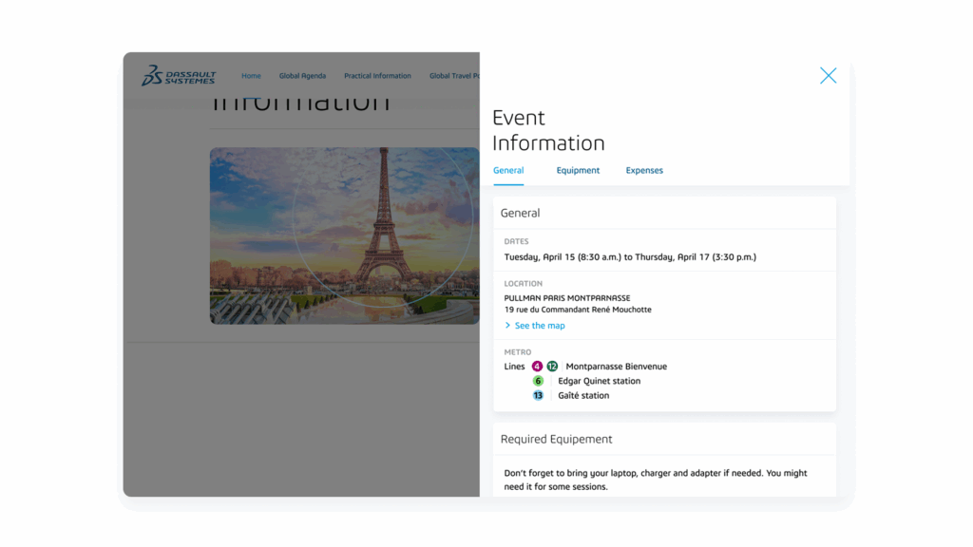
Task: Click the METRO label
Action: 518,352
